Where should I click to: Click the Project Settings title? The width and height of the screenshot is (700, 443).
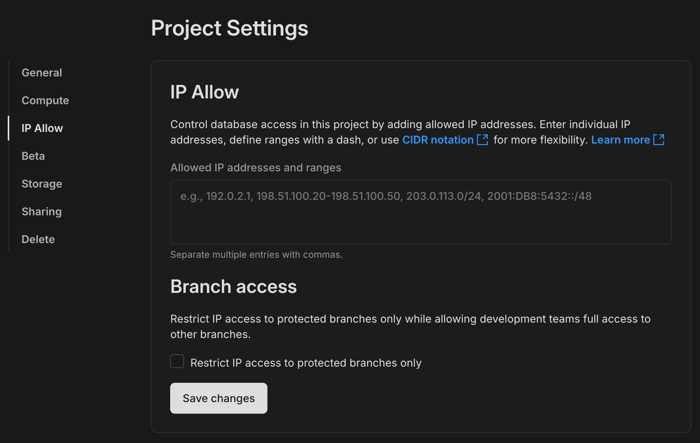point(230,28)
